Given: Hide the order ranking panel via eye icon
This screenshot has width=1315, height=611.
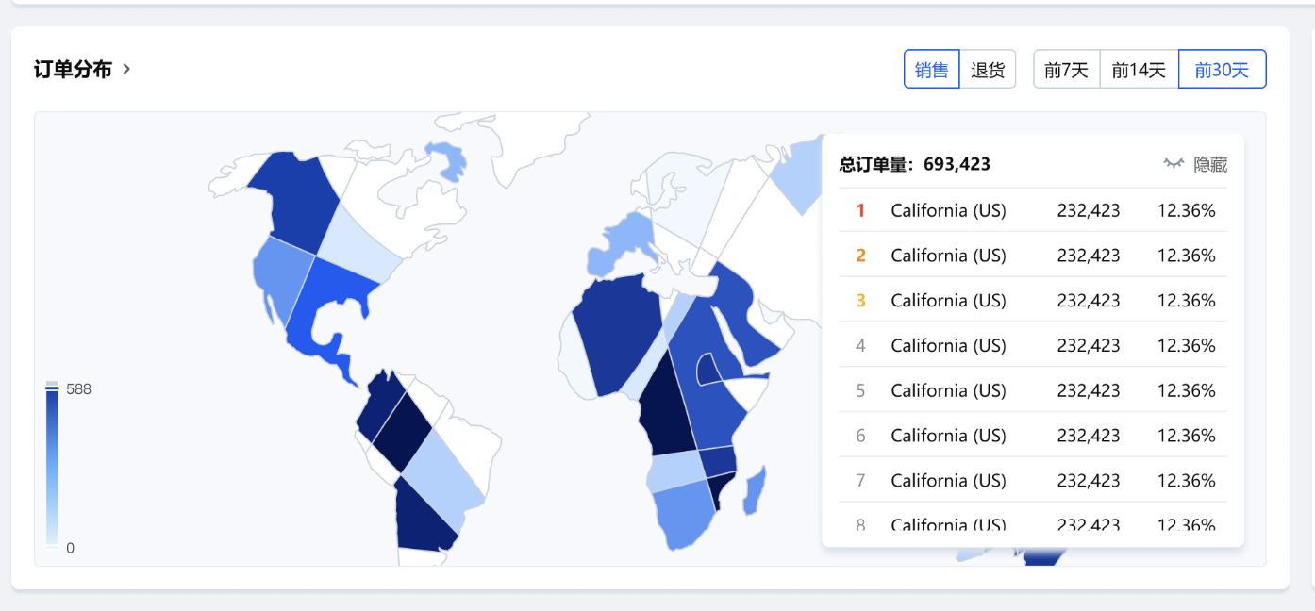Looking at the screenshot, I should pyautogui.click(x=1174, y=164).
